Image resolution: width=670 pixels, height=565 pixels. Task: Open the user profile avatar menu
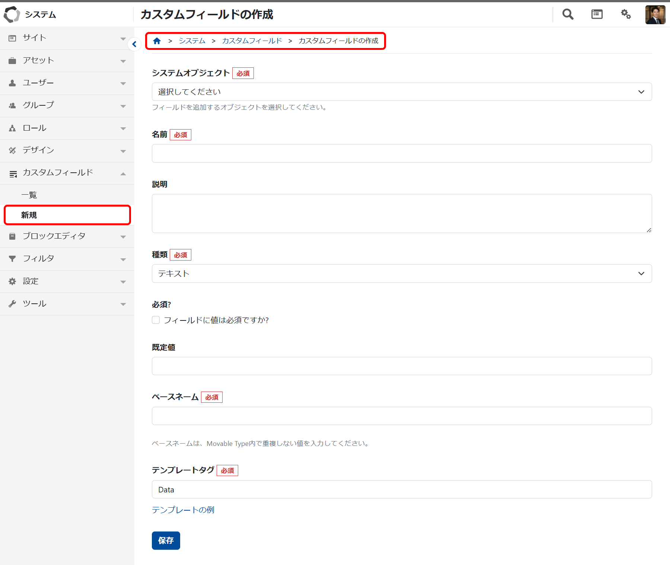point(655,15)
